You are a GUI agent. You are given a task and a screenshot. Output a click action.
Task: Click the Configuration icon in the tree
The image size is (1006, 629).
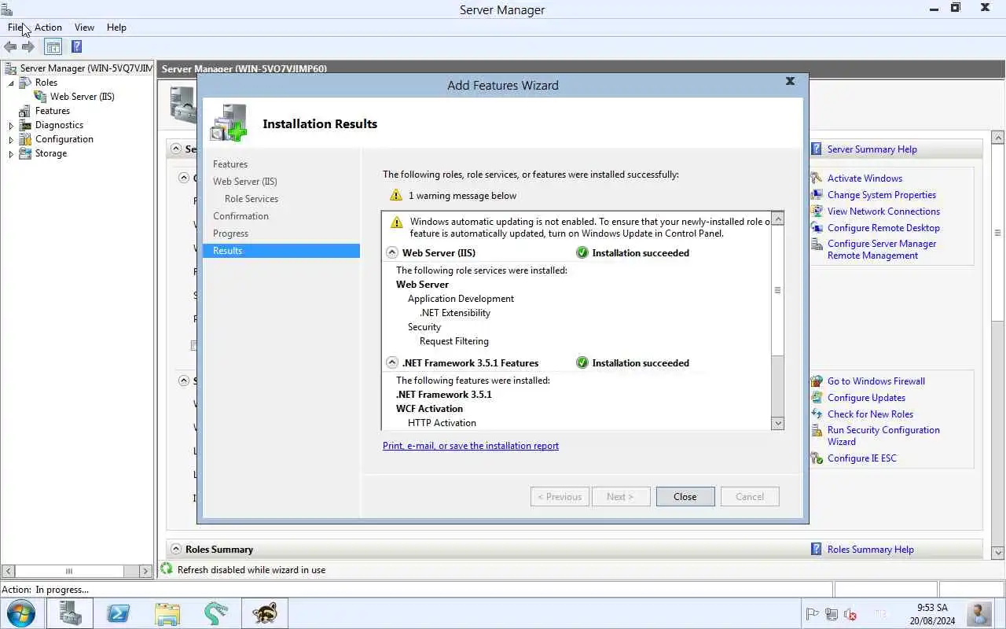pos(25,139)
